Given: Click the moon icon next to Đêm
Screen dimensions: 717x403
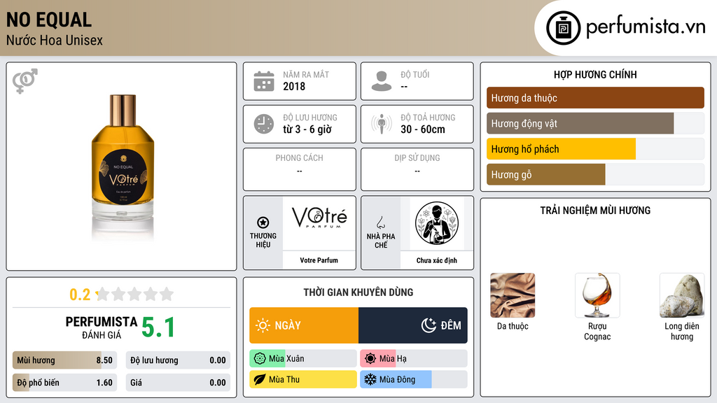Looking at the screenshot, I should pos(429,325).
